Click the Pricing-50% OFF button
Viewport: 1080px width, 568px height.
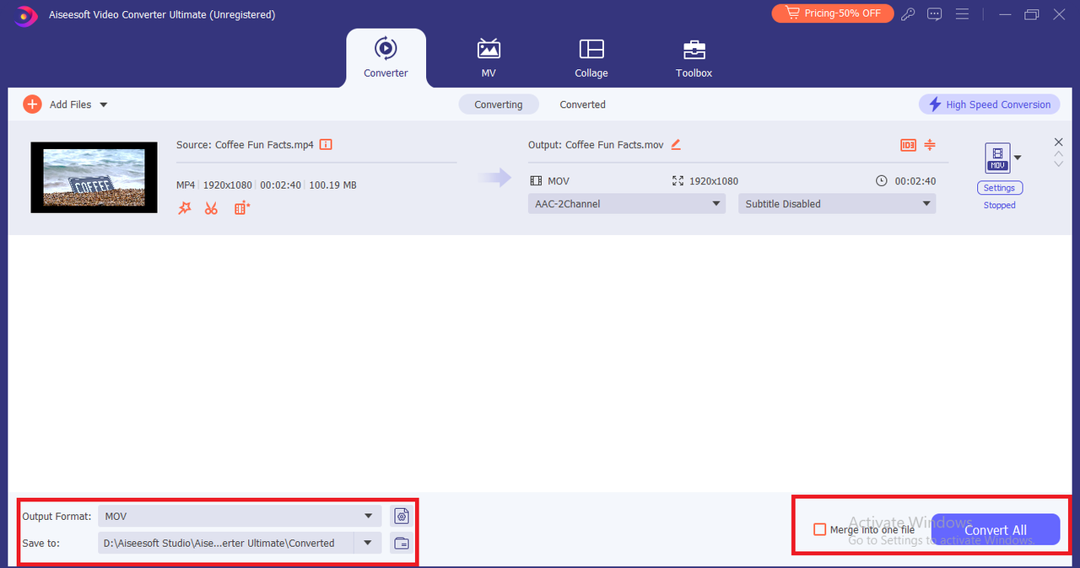[832, 13]
